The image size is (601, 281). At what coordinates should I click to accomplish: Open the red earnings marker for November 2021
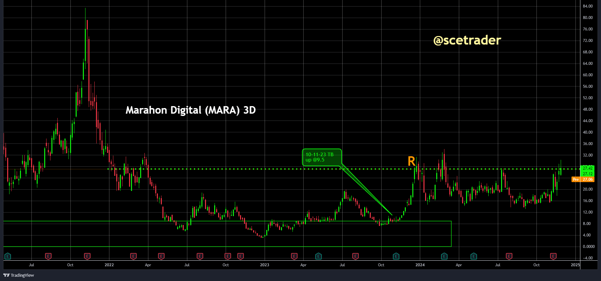click(x=87, y=256)
